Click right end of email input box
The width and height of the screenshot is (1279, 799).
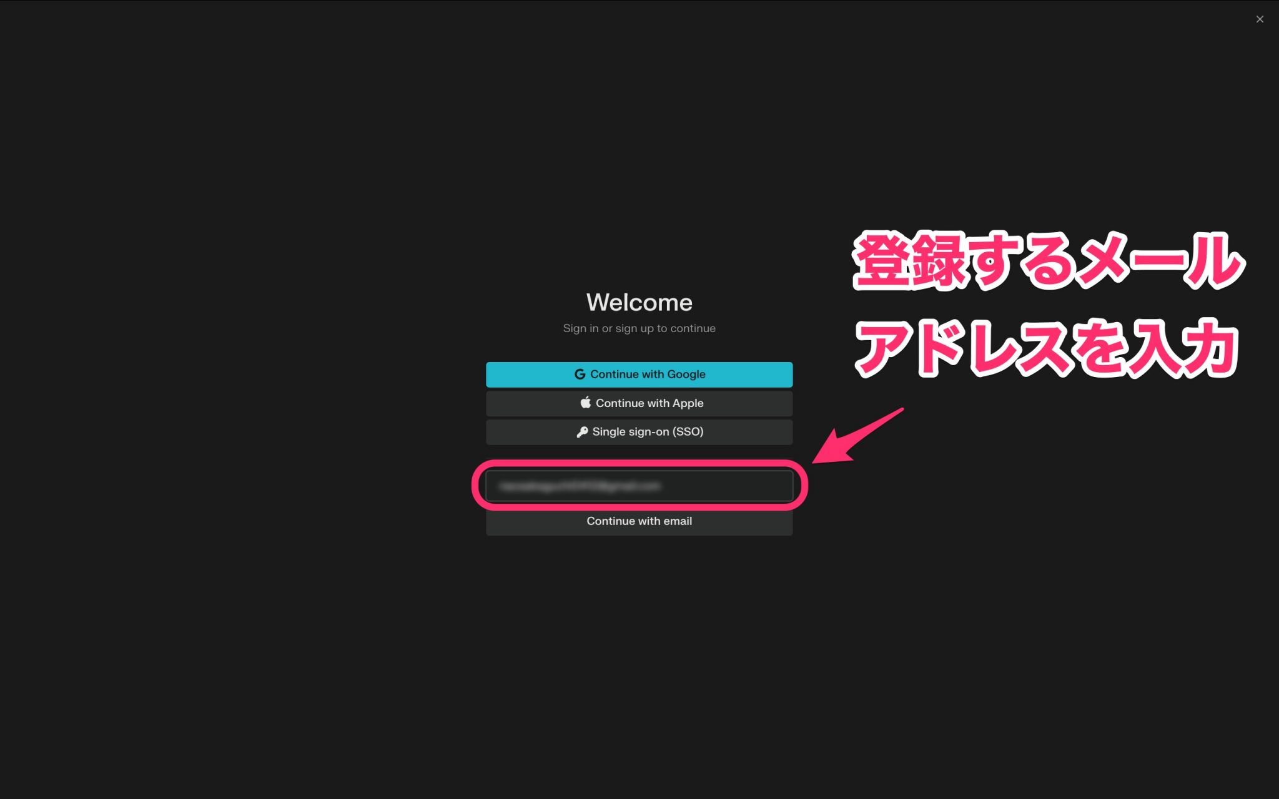click(781, 486)
